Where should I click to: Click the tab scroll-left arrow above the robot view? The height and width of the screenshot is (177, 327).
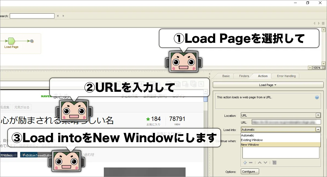(x=314, y=23)
